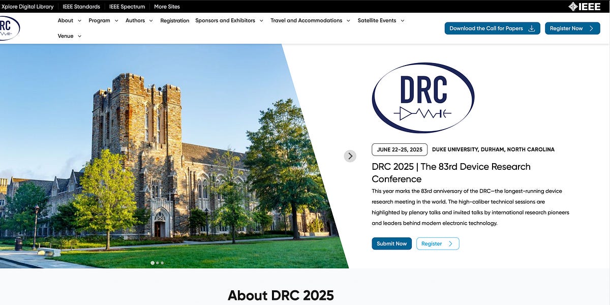Click the DRC circuit logo in the hero banner
Screen dimensions: 610x305
pos(422,98)
